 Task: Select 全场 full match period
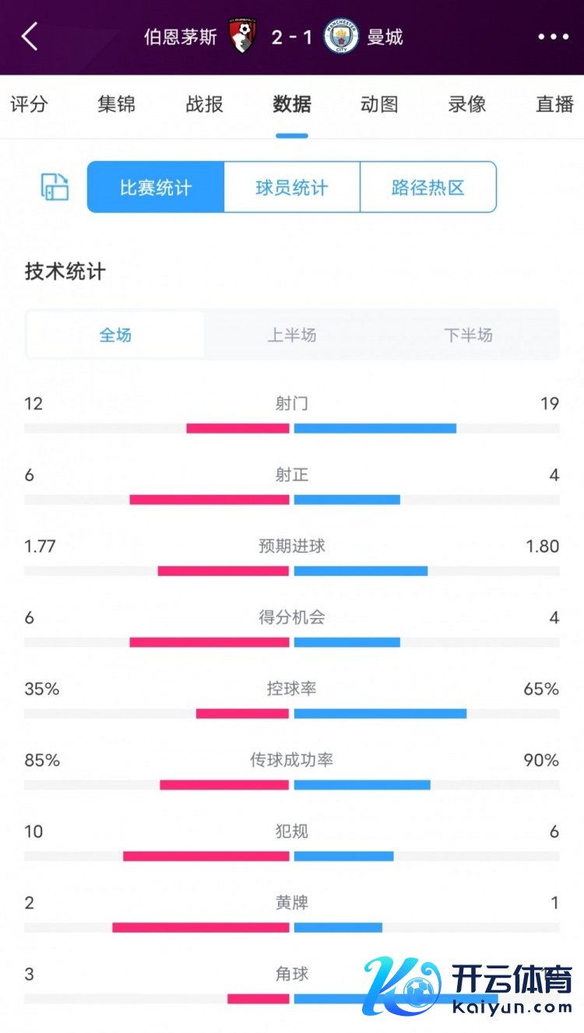coord(115,335)
